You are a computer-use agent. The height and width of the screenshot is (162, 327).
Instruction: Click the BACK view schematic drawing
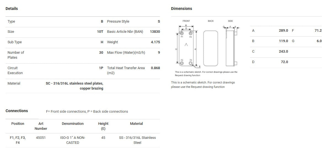(211, 48)
